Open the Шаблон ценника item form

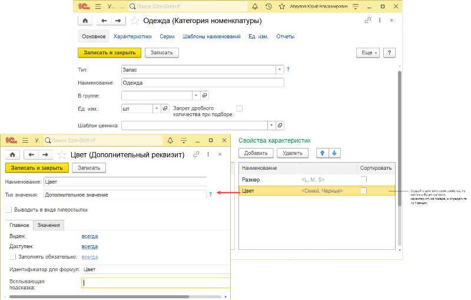280,126
